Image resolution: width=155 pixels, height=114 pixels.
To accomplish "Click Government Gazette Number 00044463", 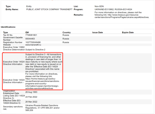I will pos(30,39).
